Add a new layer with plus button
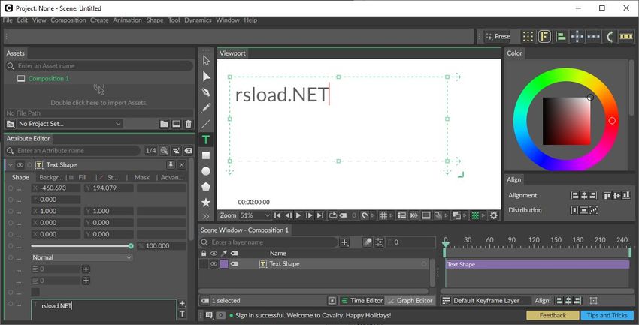639x325 pixels. click(x=344, y=242)
